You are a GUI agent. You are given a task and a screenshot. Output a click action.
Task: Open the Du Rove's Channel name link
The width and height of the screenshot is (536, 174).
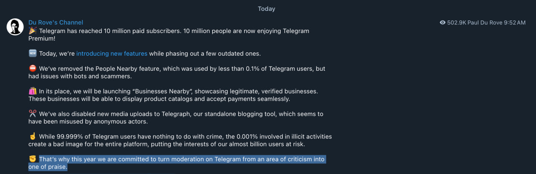coord(56,23)
